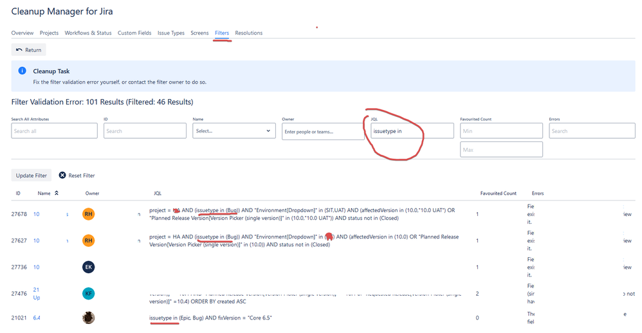Click the ID column header
Screen dimensions: 642x333
(18, 193)
